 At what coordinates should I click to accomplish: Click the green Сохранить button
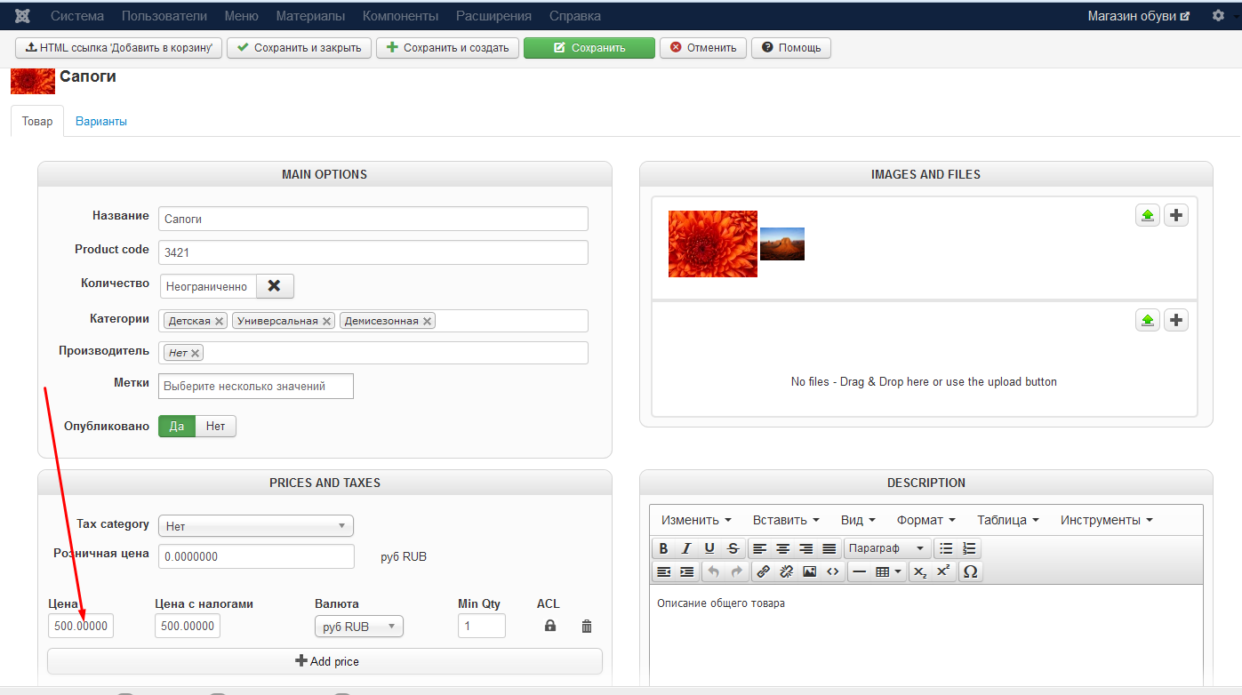click(589, 48)
